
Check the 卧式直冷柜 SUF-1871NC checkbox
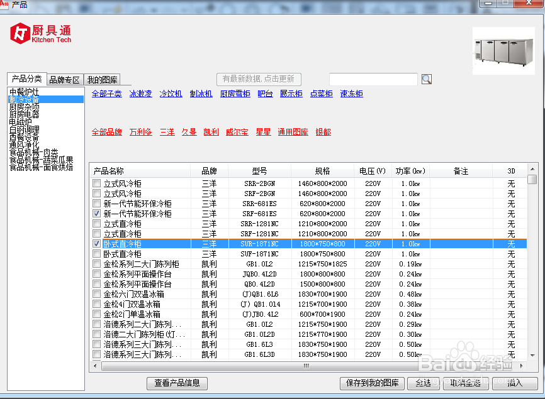tap(97, 254)
